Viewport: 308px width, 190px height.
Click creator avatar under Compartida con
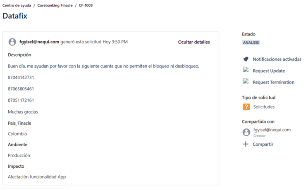(246, 132)
